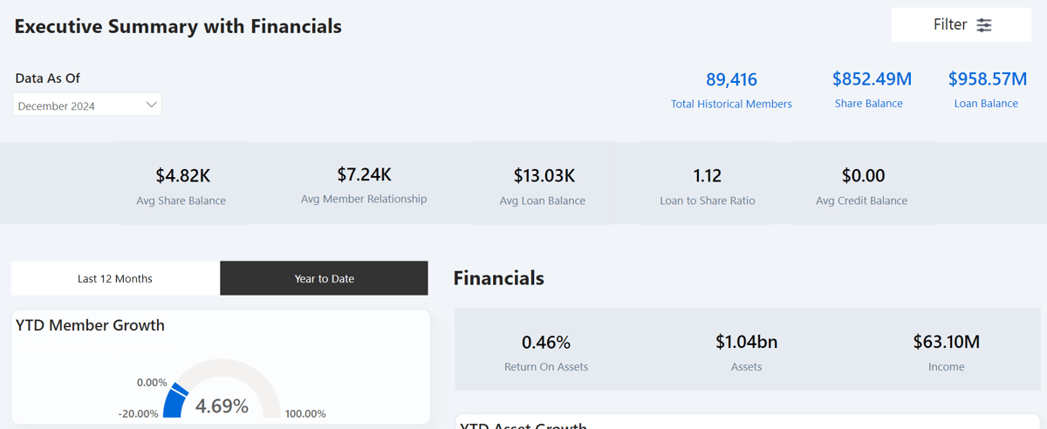The height and width of the screenshot is (429, 1047).
Task: Click the Filter sliders icon
Action: point(984,25)
